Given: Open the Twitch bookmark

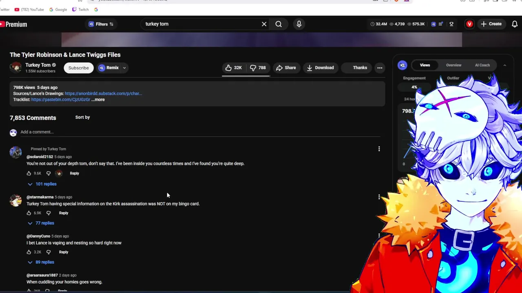Looking at the screenshot, I should 80,9.
